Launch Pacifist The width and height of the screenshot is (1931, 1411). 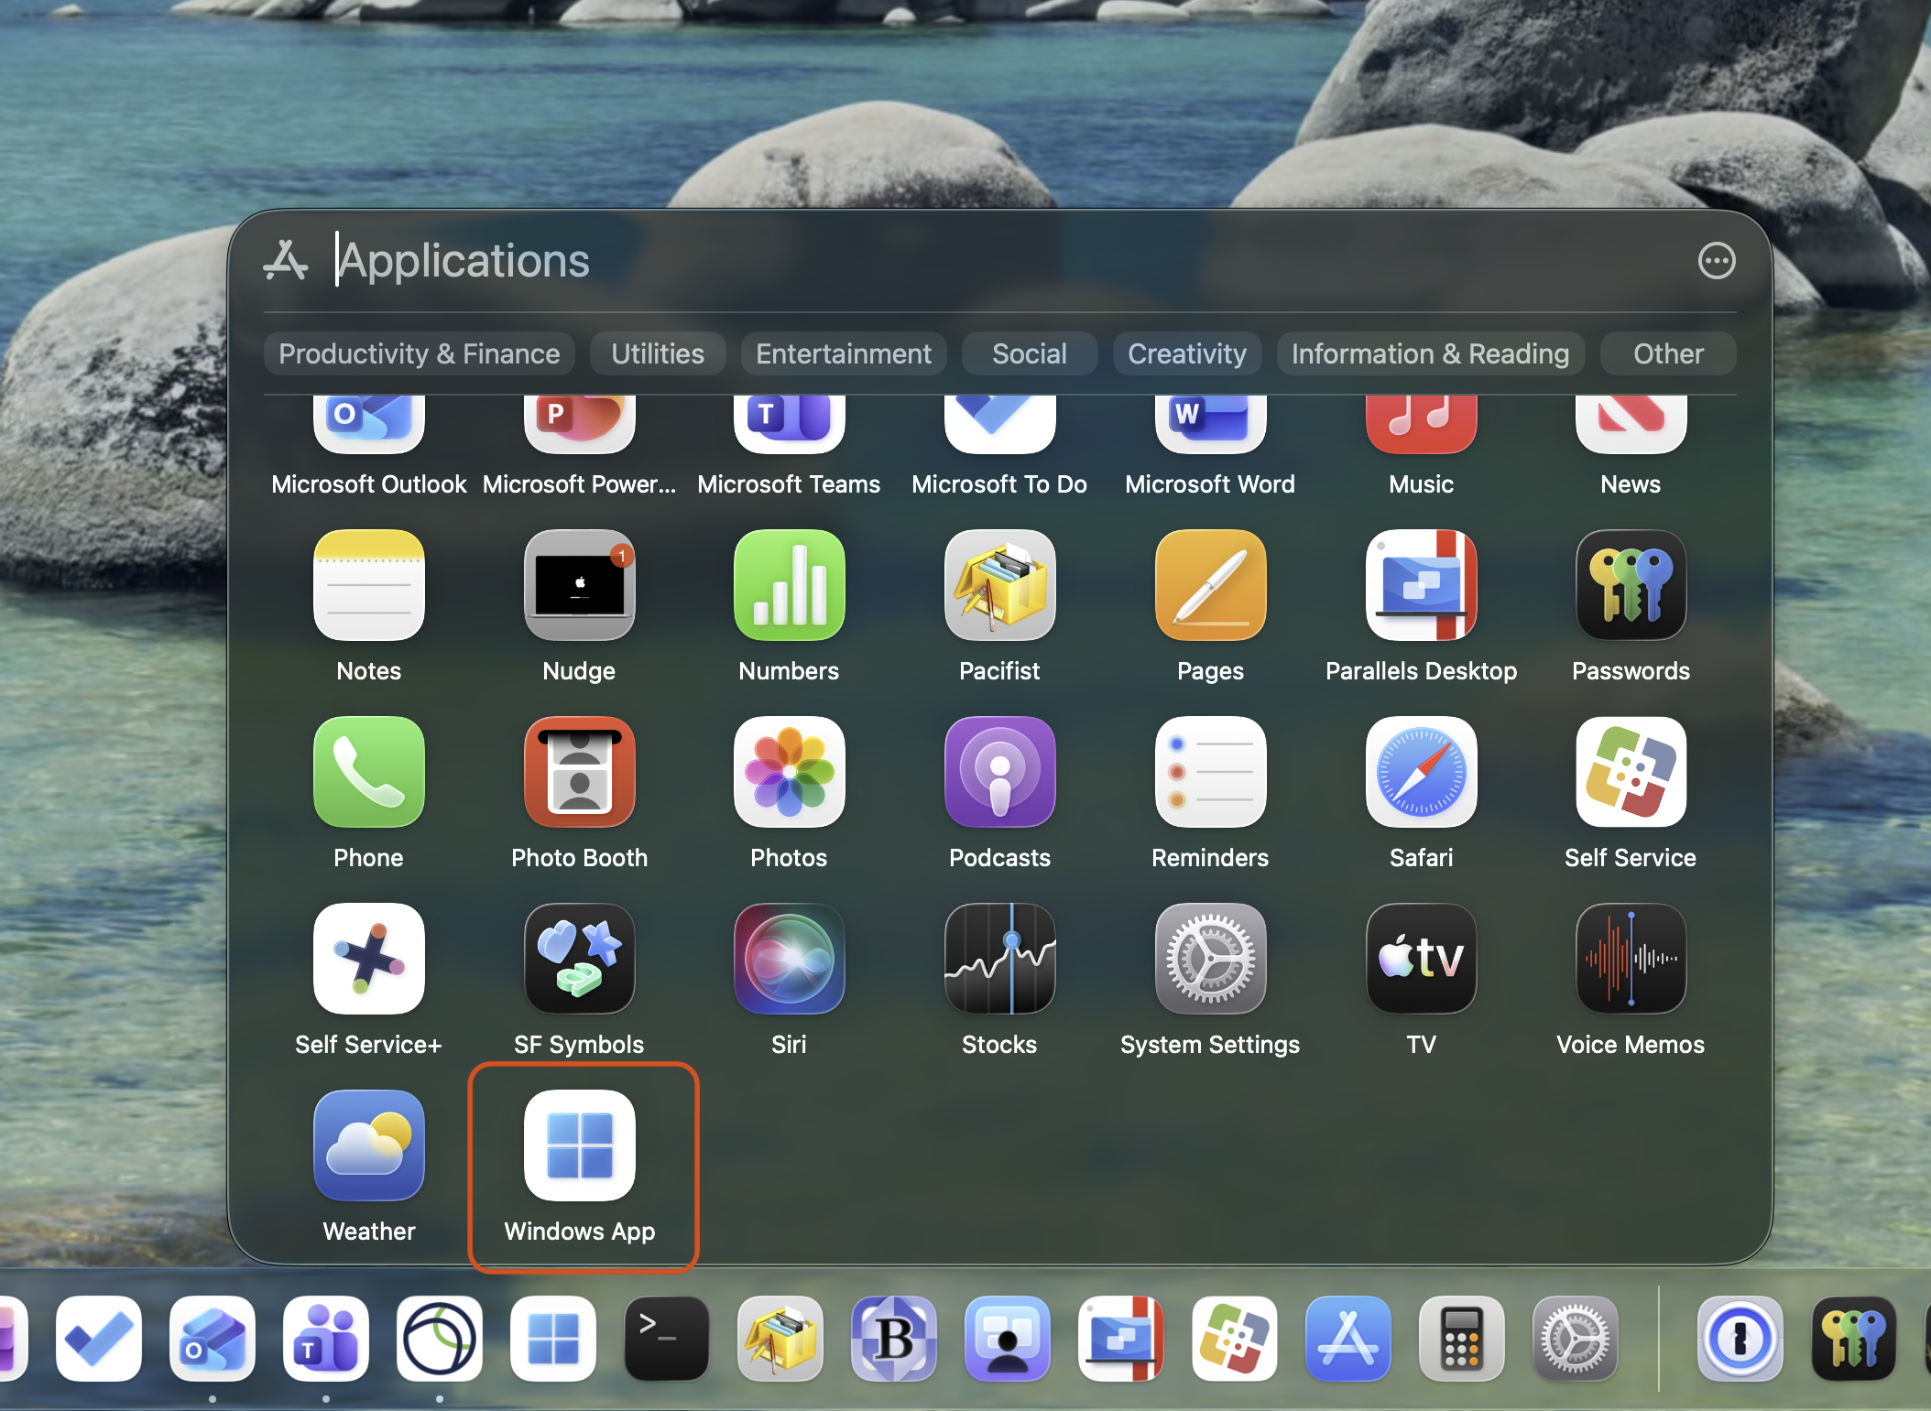pos(1000,586)
